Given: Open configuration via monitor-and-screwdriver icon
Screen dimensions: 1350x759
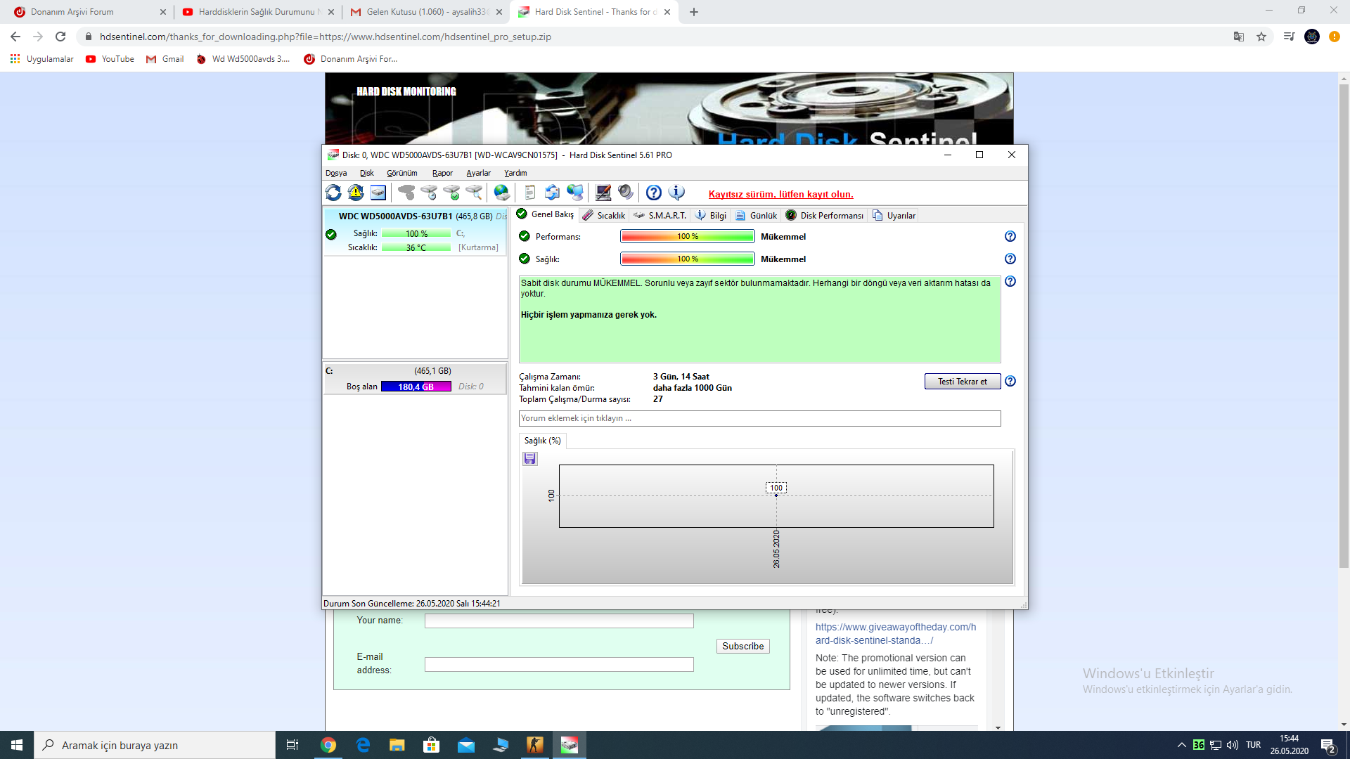Looking at the screenshot, I should [603, 193].
